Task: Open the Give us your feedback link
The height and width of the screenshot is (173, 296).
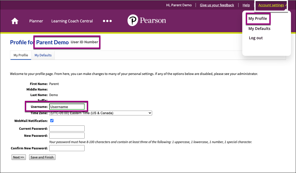Action: click(217, 5)
